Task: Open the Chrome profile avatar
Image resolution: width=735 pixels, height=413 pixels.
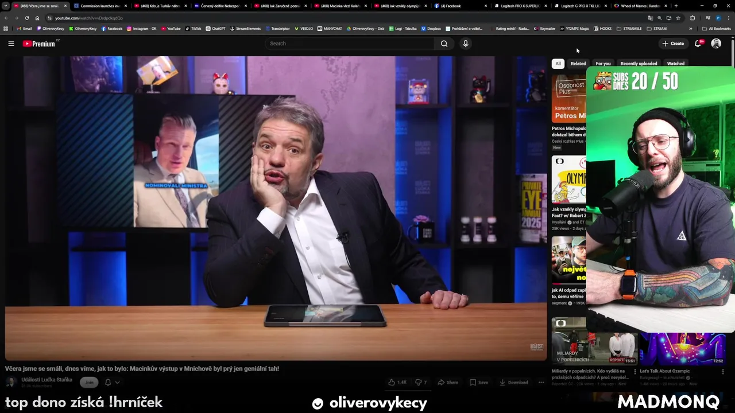Action: 718,18
